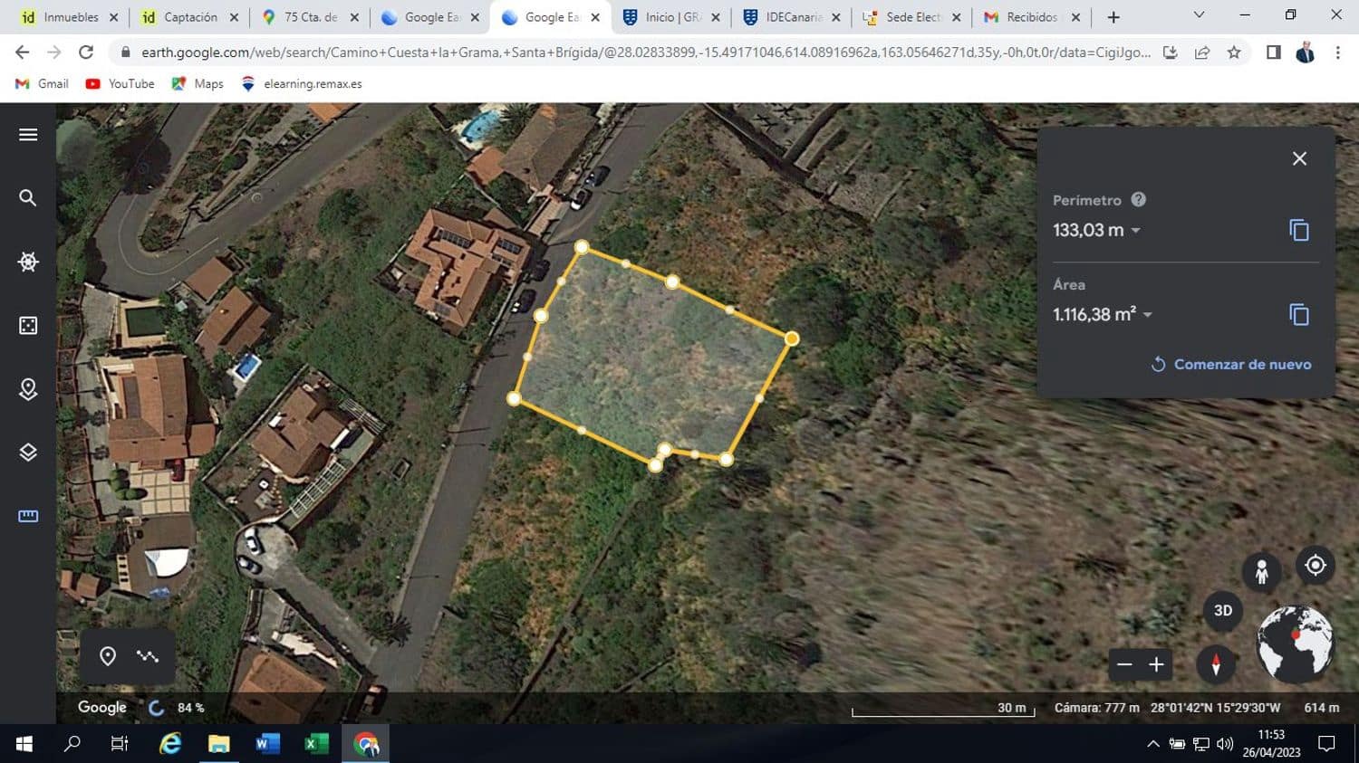Open the Projects pin panel
The image size is (1359, 763).
click(x=27, y=388)
